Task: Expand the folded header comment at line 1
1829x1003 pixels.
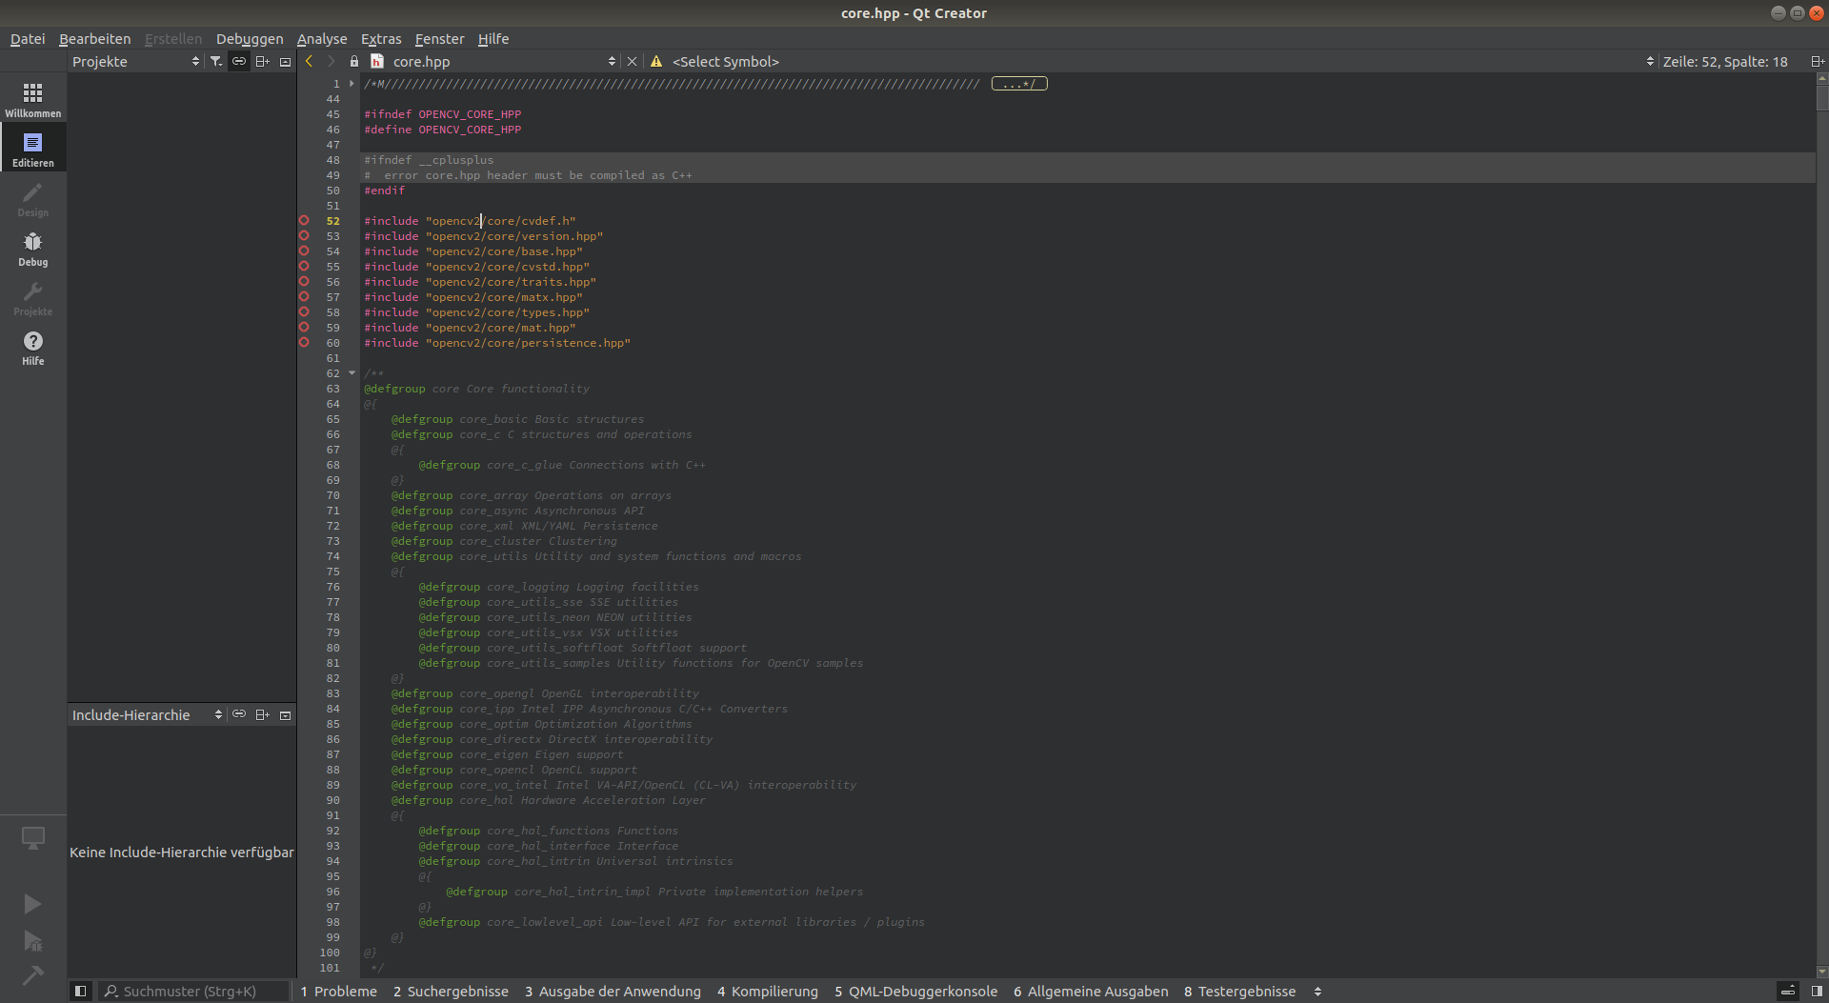Action: (x=352, y=84)
